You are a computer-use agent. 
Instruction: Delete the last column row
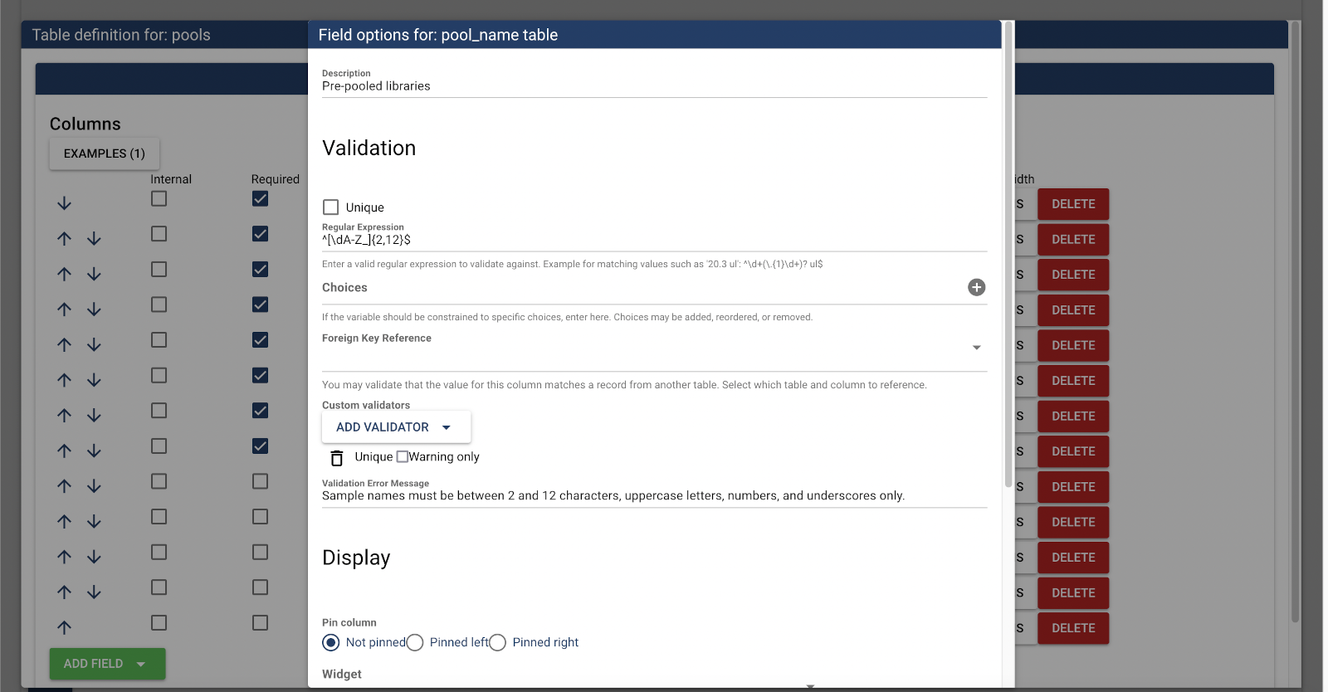1073,628
